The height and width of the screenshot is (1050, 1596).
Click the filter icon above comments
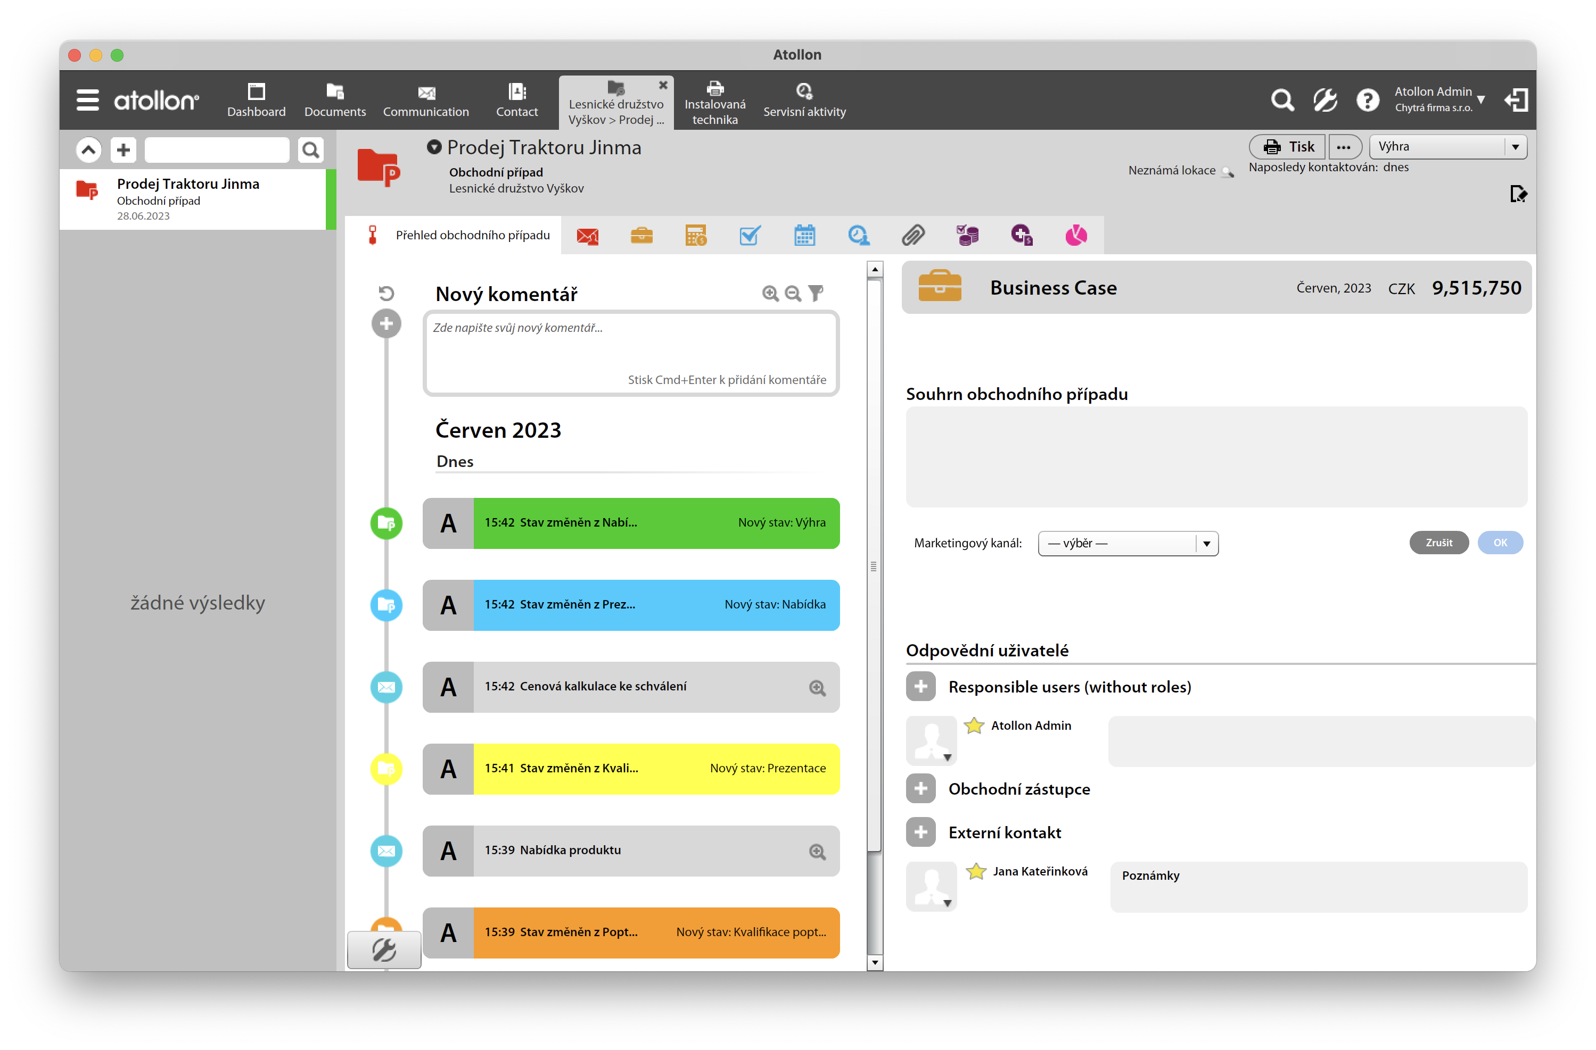coord(816,294)
